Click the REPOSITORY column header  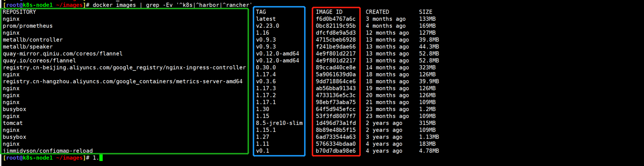(19, 12)
